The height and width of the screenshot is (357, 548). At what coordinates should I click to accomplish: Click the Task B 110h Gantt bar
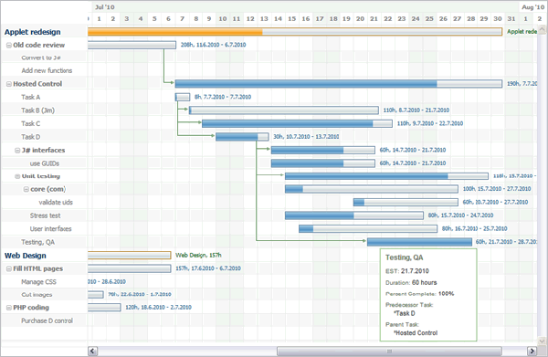(x=284, y=110)
